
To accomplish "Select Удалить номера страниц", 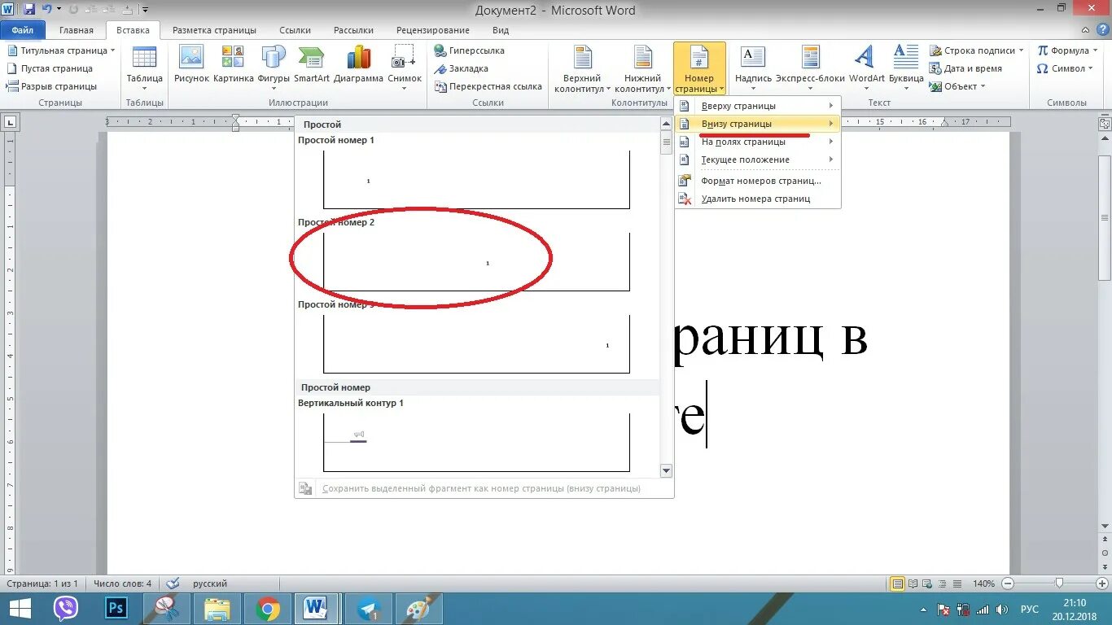I will point(757,199).
